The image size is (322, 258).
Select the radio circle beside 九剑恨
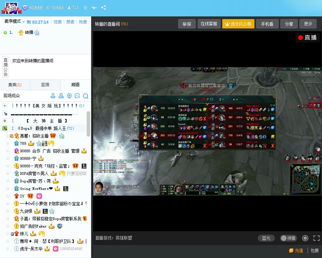pyautogui.click(x=8, y=211)
